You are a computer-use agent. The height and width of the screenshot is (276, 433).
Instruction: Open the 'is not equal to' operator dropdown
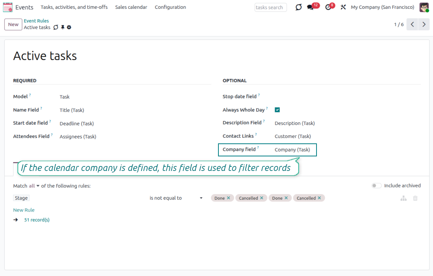[176, 198]
